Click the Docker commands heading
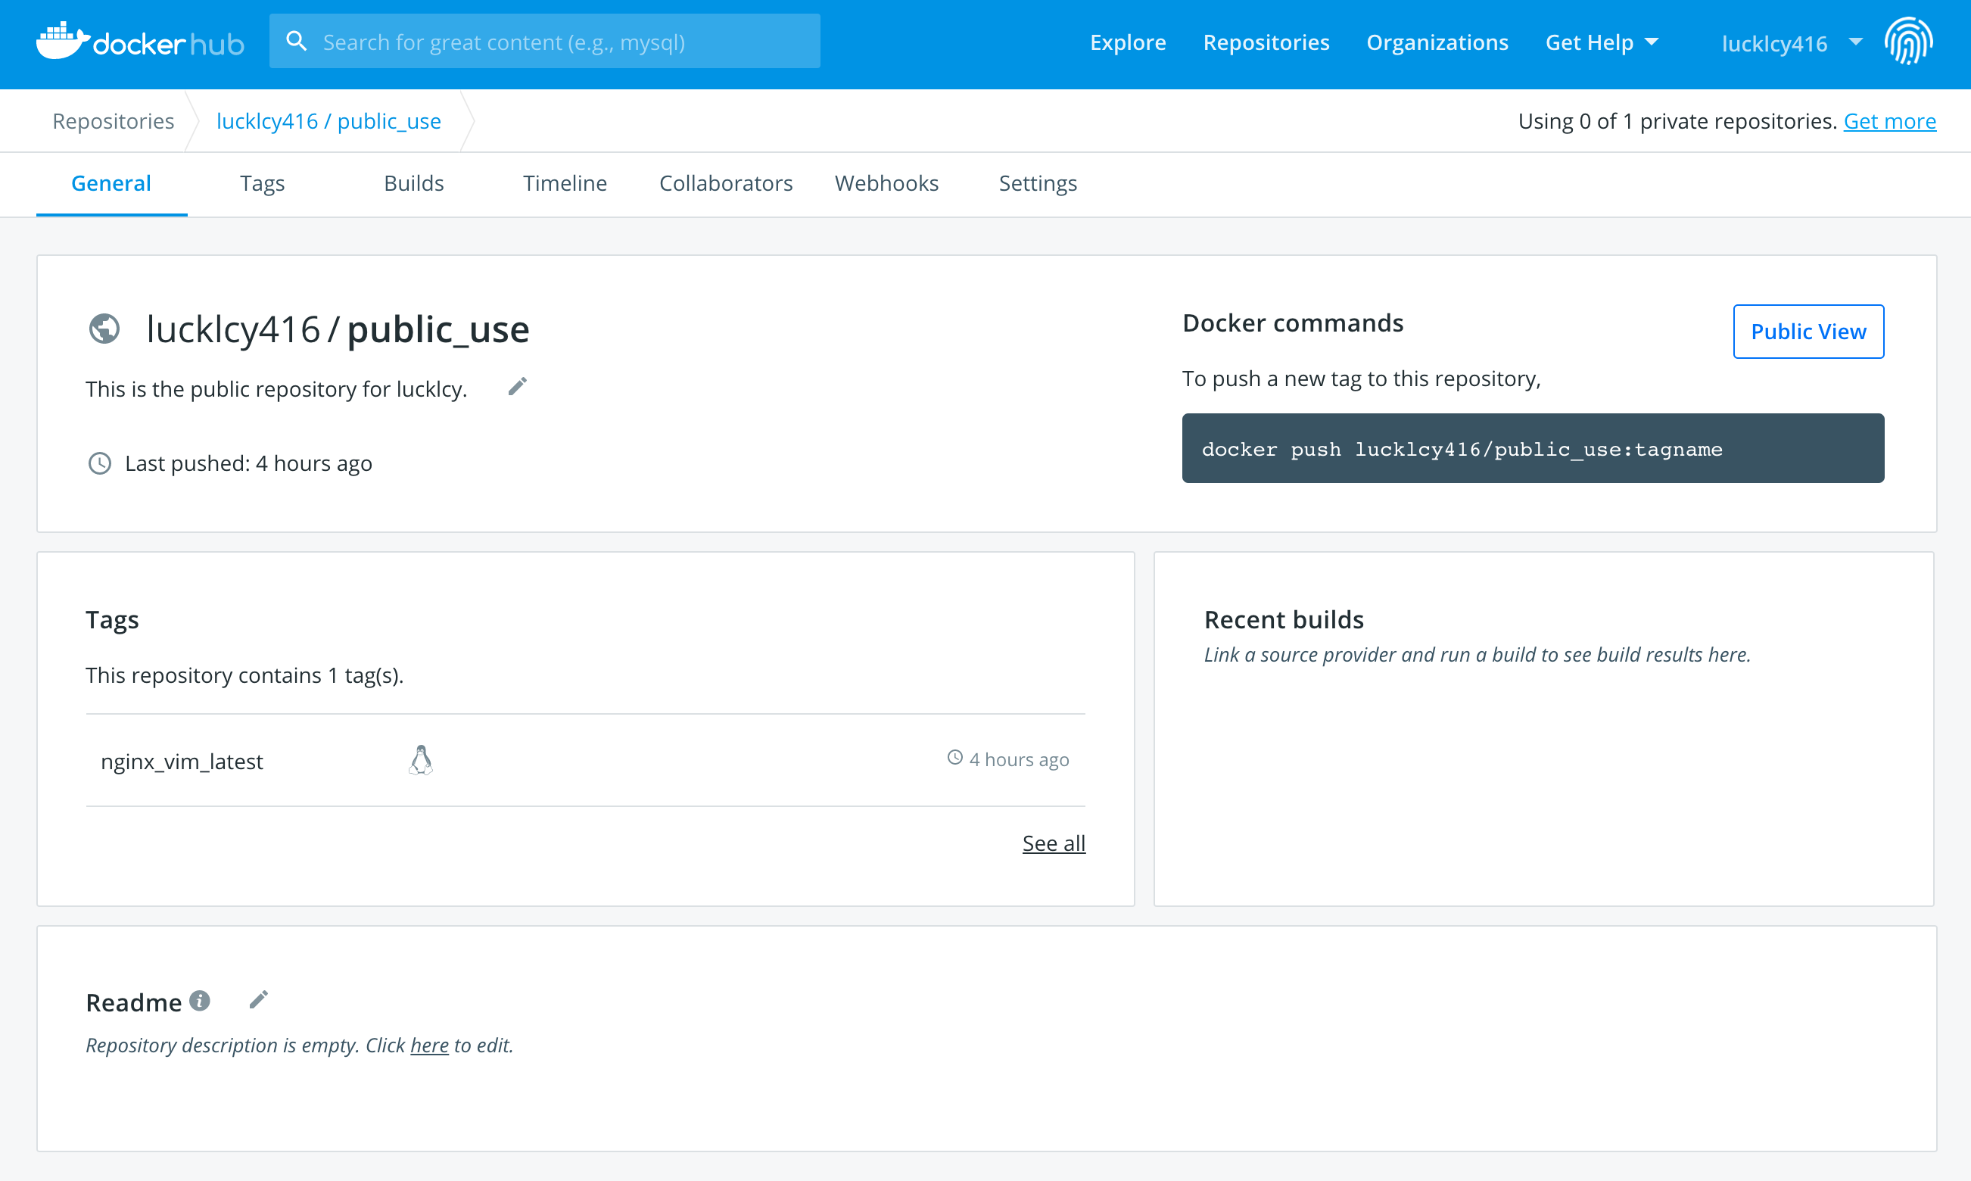The height and width of the screenshot is (1181, 1971). click(1292, 323)
